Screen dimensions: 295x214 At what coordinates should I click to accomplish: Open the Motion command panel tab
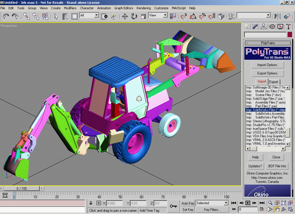[272, 27]
